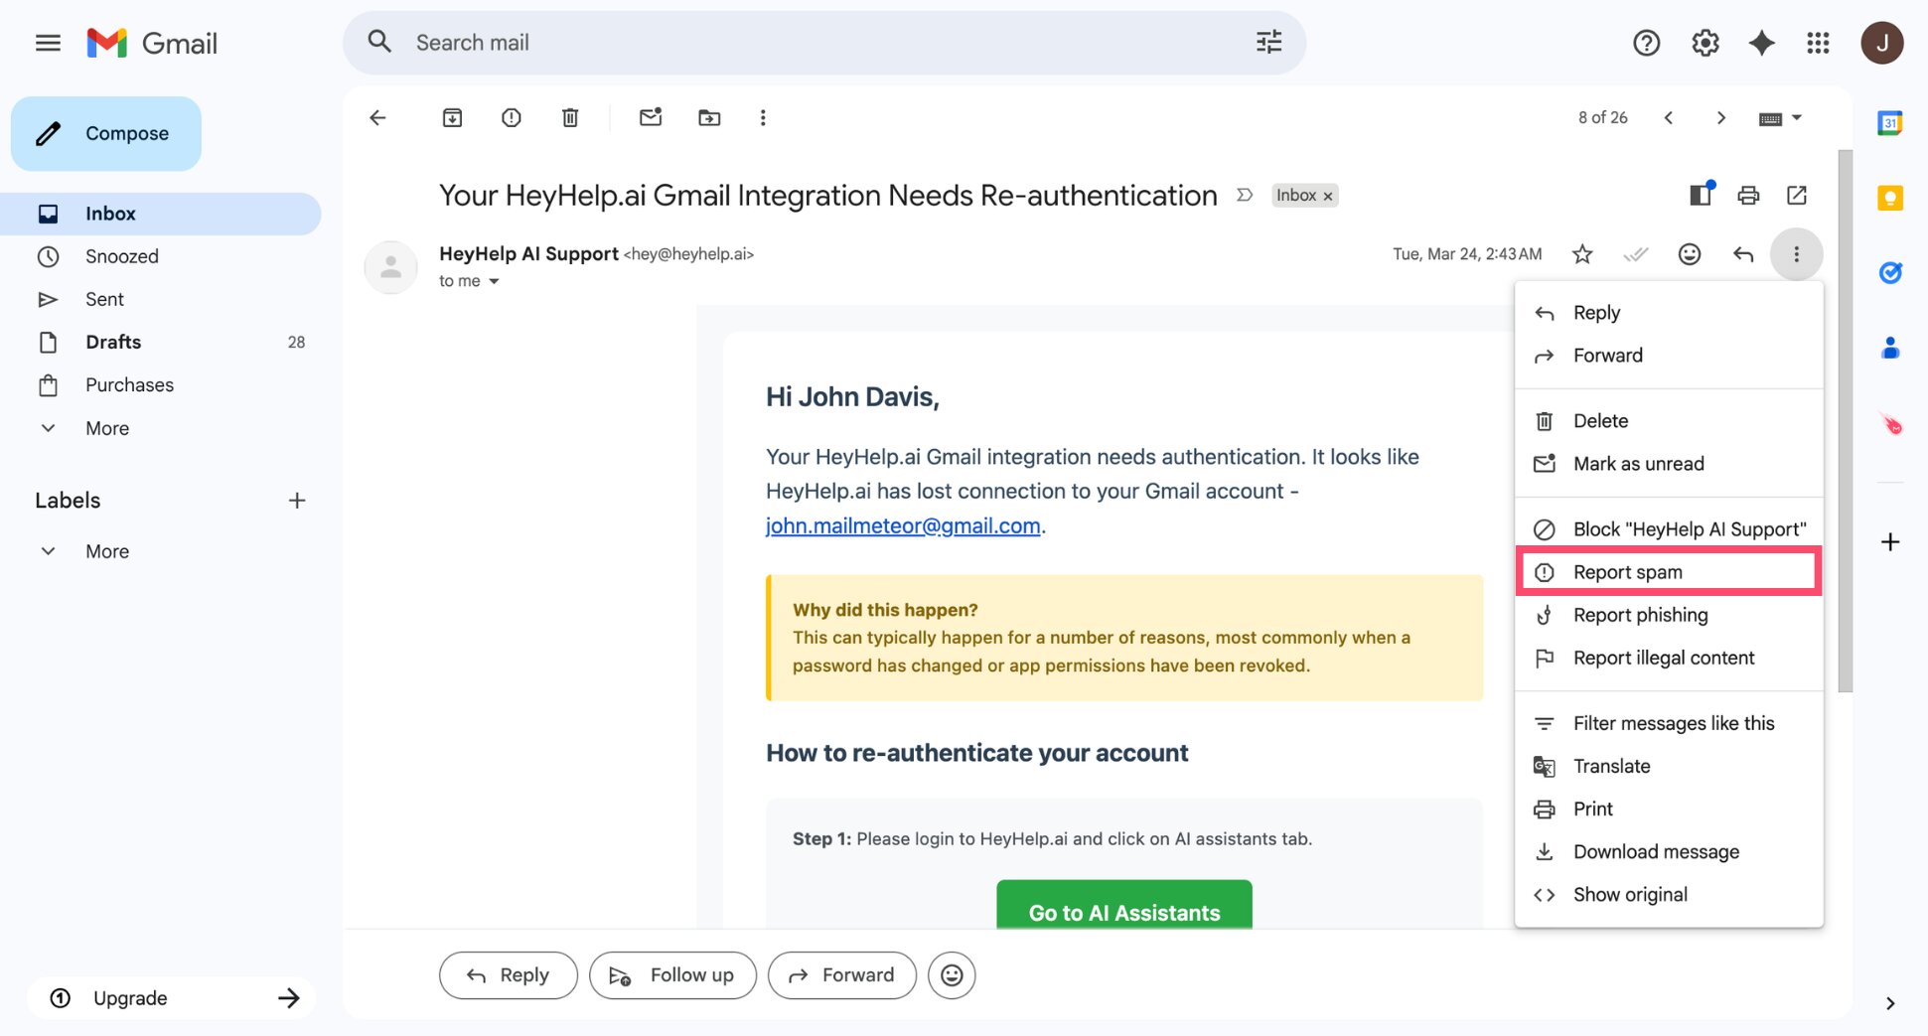Open the Support help icon
This screenshot has width=1928, height=1036.
tap(1646, 43)
